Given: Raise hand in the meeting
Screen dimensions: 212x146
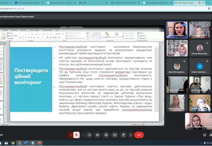Looking at the screenshot, I should (x=123, y=135).
